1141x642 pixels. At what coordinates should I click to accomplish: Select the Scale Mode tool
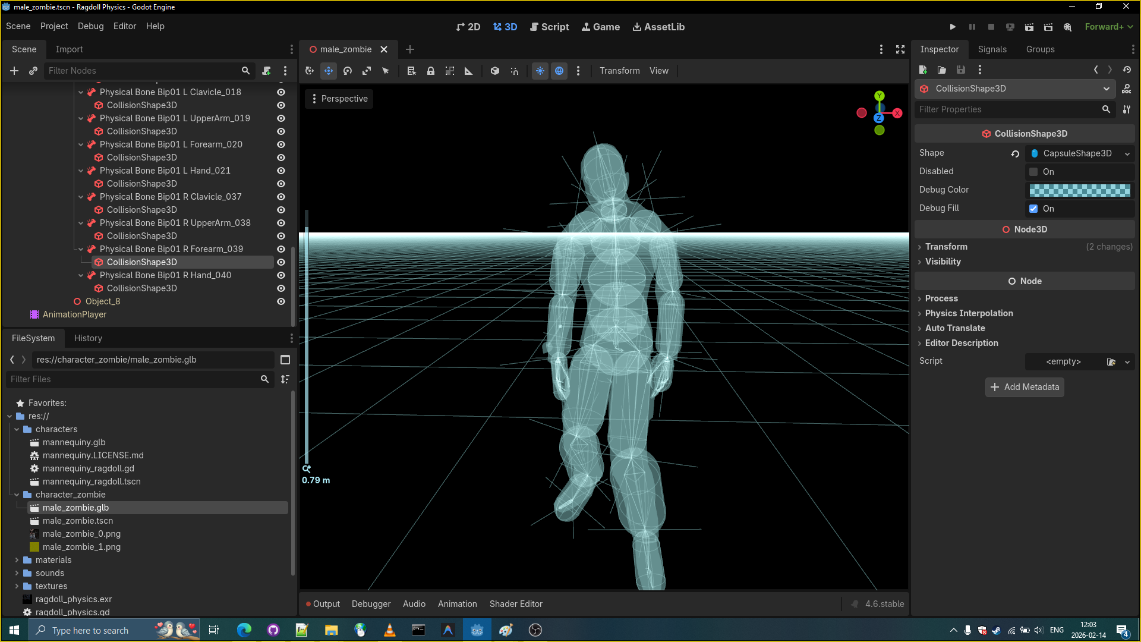pos(367,71)
